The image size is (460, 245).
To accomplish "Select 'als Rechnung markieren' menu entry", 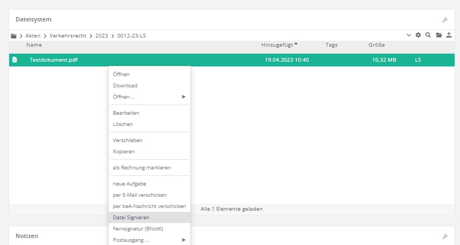I will (142, 168).
